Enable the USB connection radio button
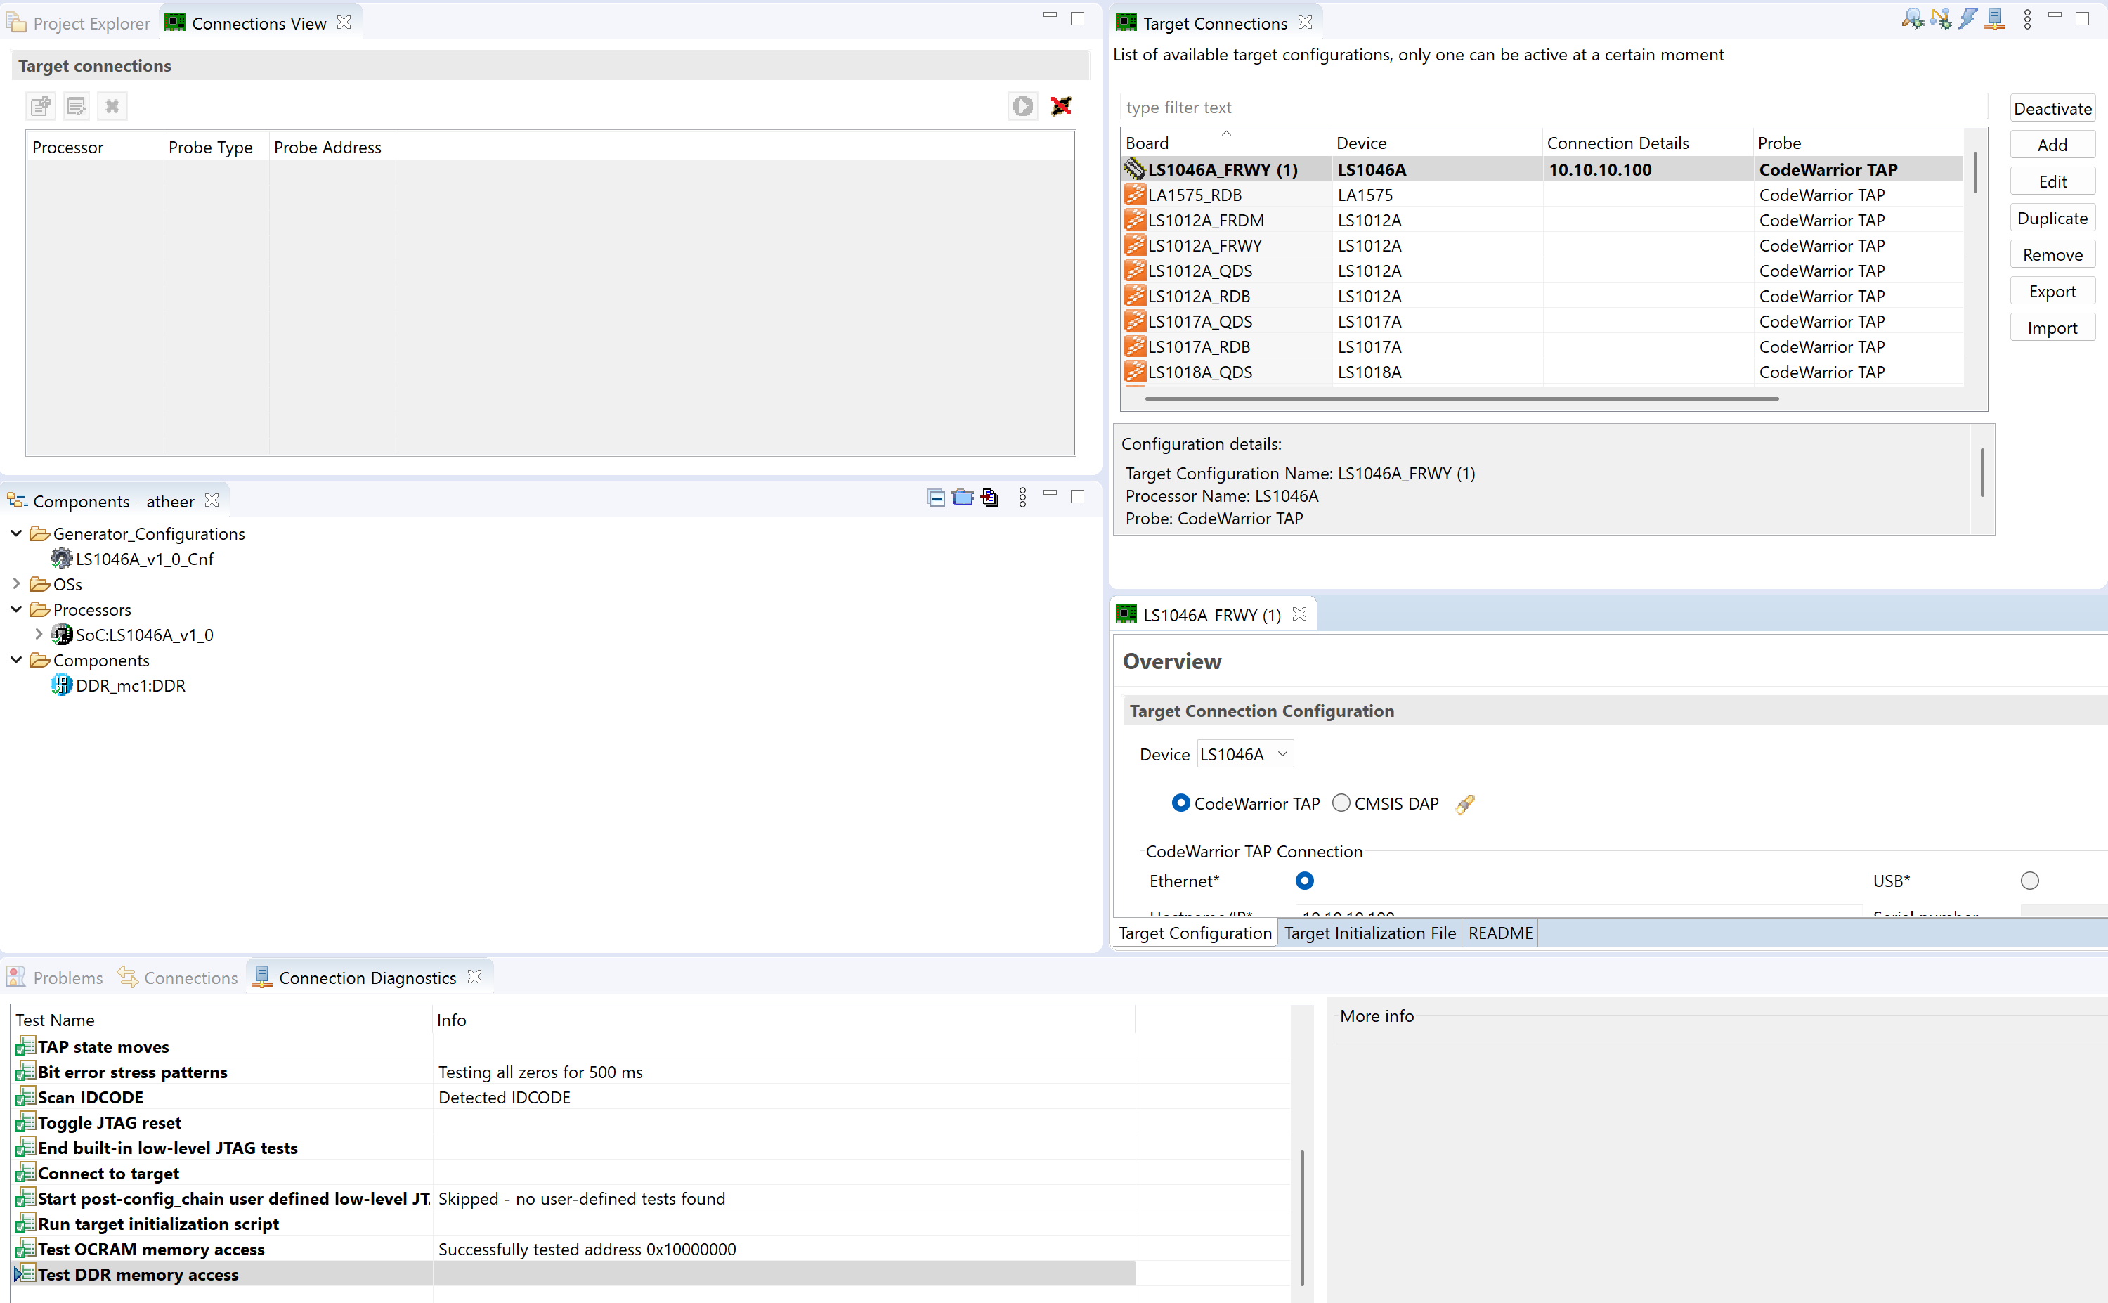The image size is (2108, 1303). [2031, 880]
